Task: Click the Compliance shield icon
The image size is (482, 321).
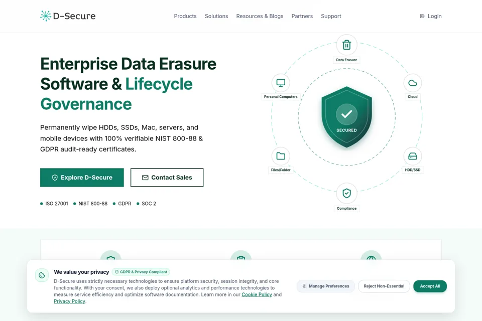Action: tap(347, 193)
